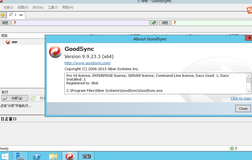Click the 'Click to copy' link
The height and width of the screenshot is (160, 252).
241,98
